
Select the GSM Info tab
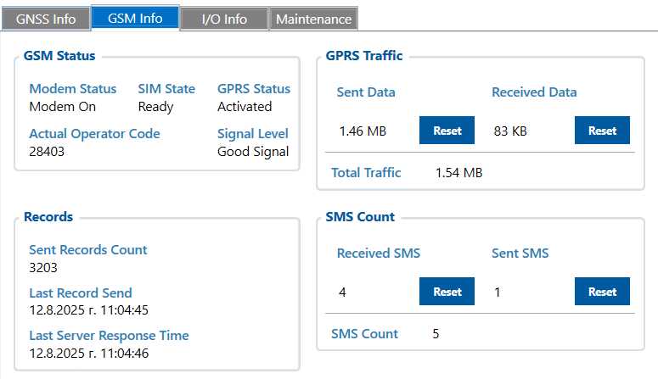(135, 18)
